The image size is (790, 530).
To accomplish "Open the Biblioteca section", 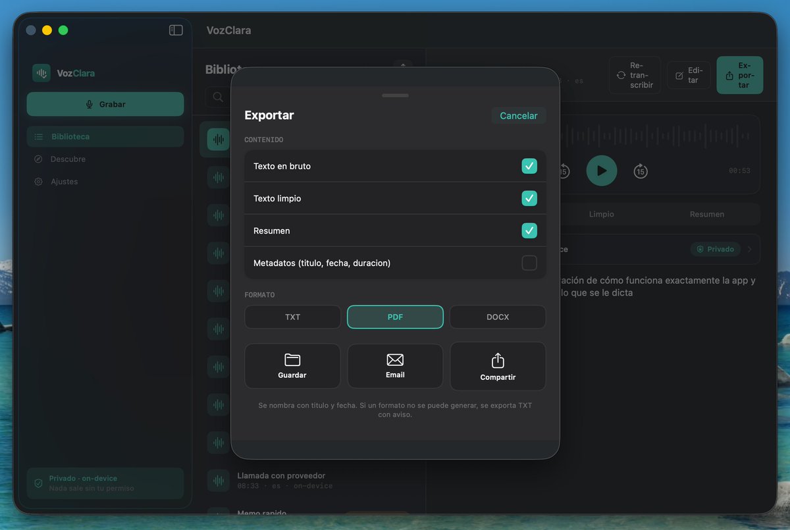I will coord(105,136).
